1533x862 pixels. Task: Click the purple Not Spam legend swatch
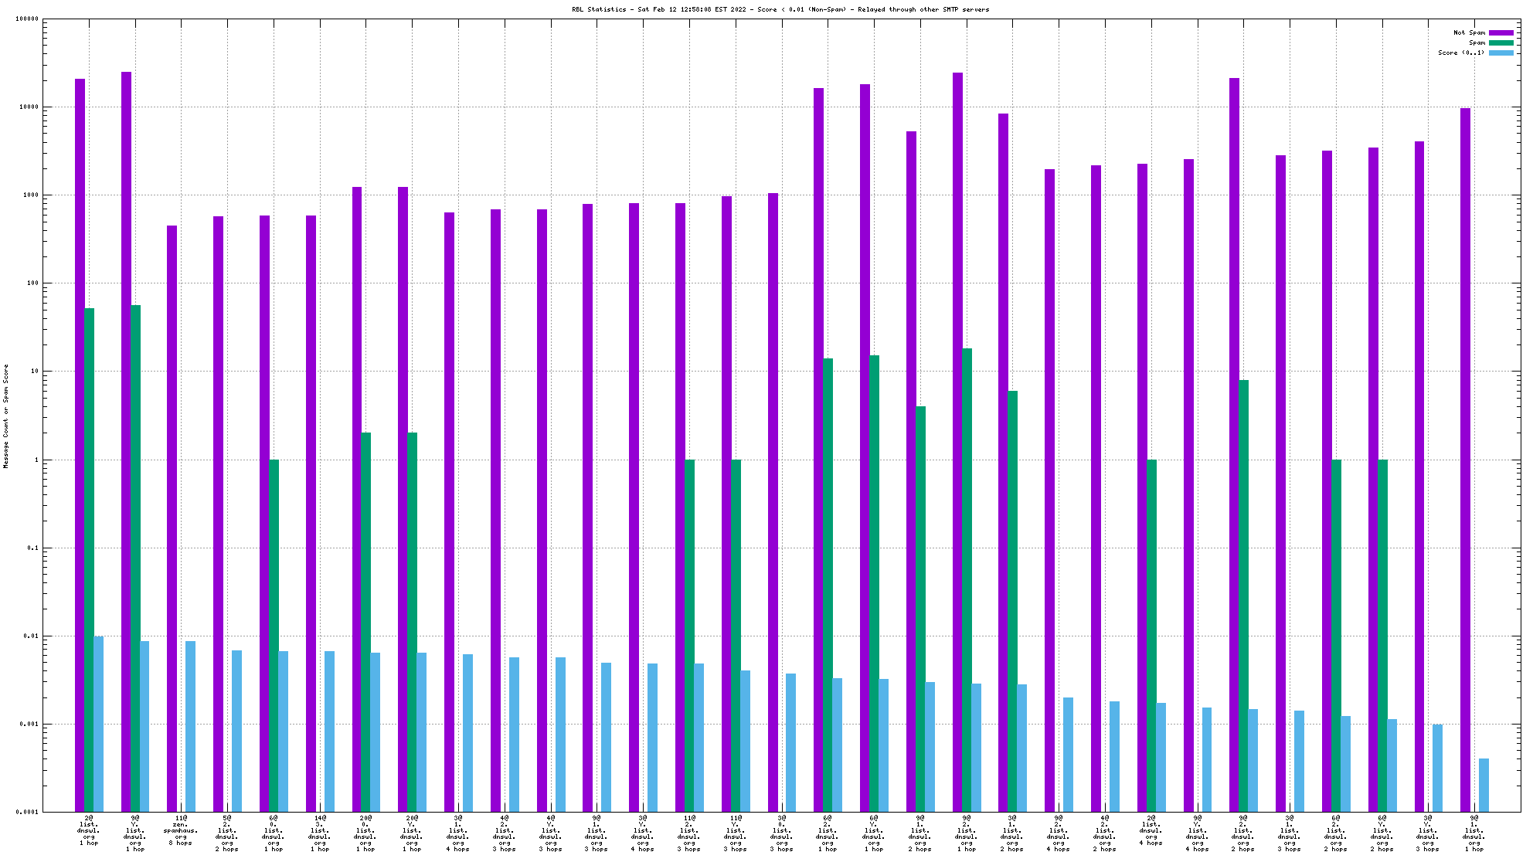point(1501,32)
